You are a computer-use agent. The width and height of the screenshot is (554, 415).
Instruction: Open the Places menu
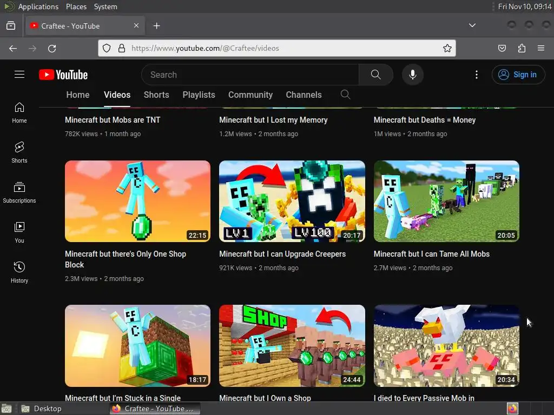tap(76, 6)
